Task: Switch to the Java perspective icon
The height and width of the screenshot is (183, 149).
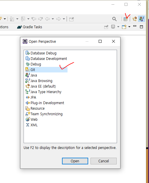Action: 141,19
